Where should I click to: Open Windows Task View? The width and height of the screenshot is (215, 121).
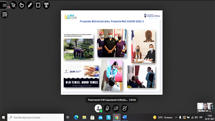click(x=68, y=117)
